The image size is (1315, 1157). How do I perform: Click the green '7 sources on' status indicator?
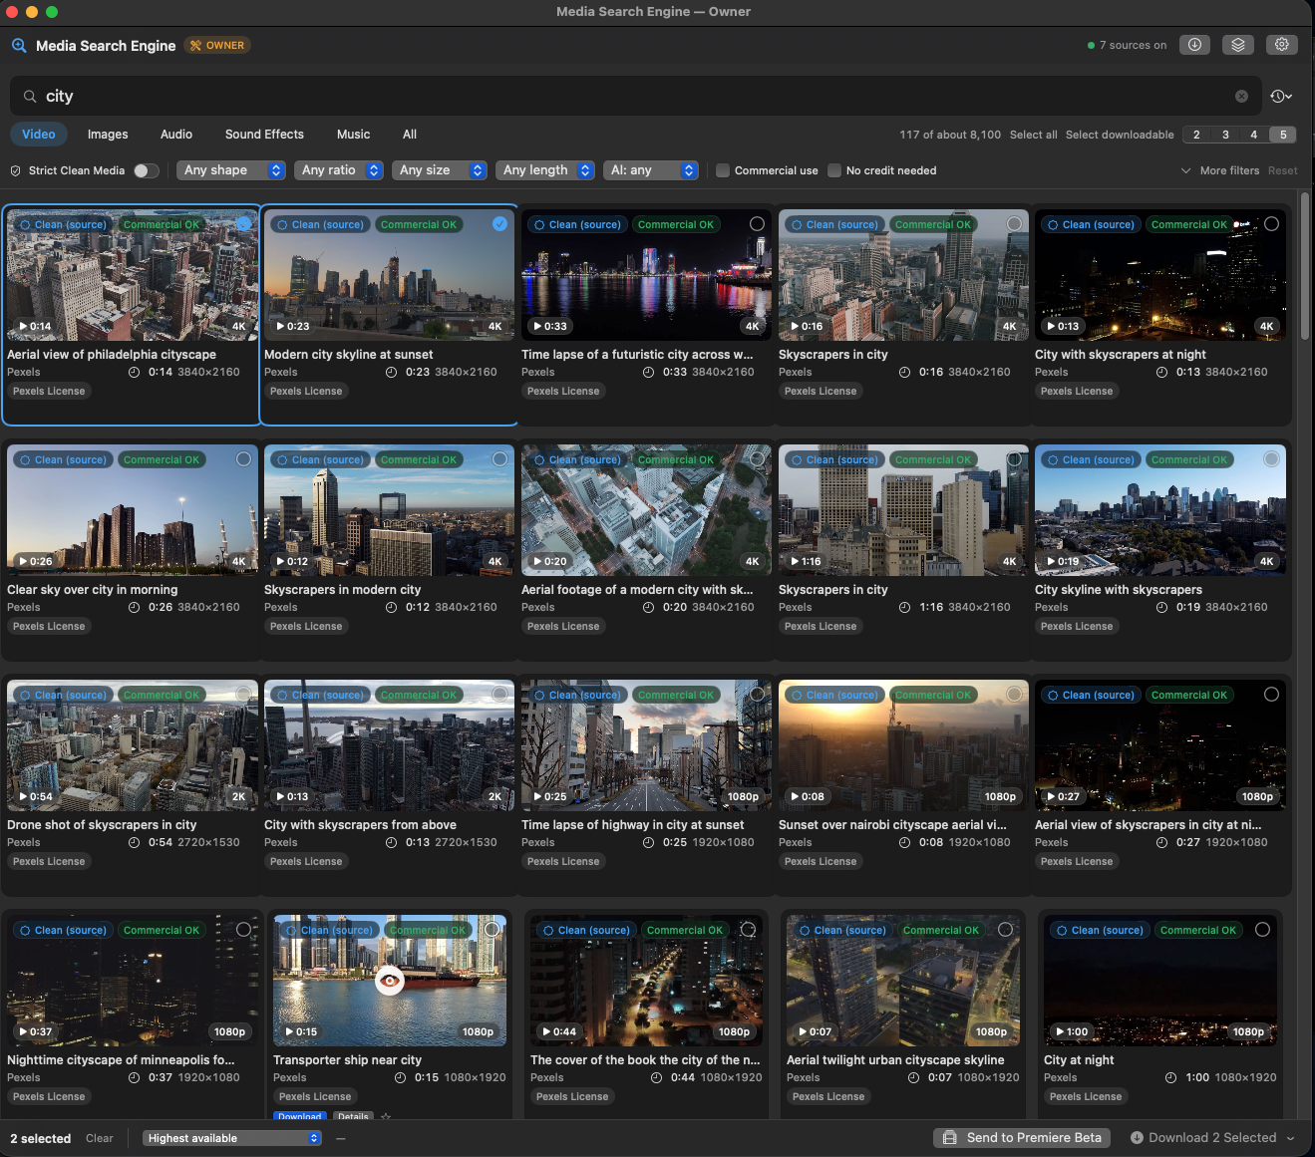click(1127, 45)
